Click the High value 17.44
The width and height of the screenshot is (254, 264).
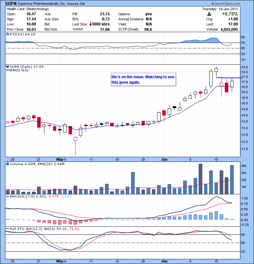[x=31, y=19]
